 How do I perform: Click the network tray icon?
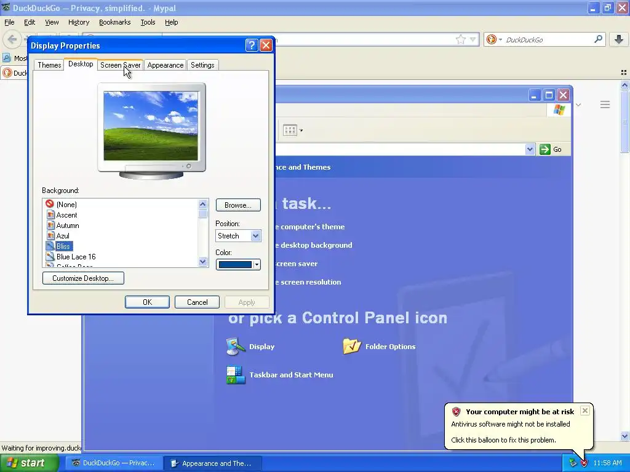click(573, 463)
